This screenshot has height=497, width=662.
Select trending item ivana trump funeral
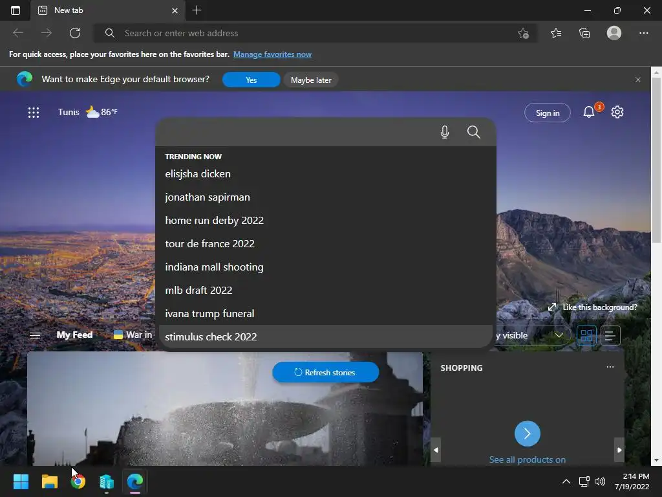pyautogui.click(x=326, y=313)
